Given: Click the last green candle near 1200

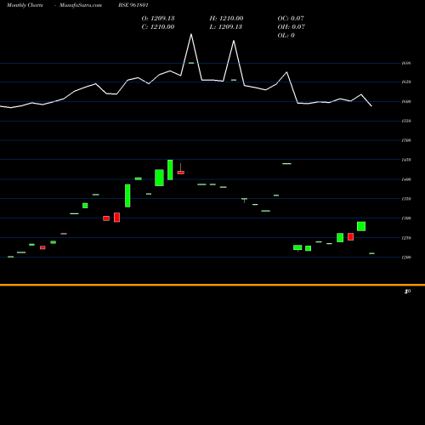Looking at the screenshot, I should (x=371, y=253).
